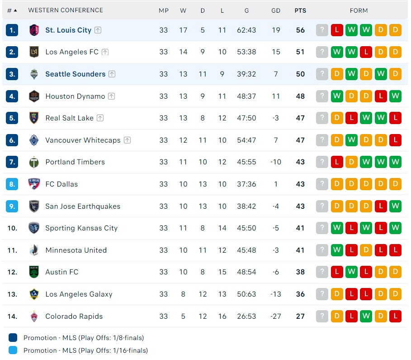
Task: Click the Colorado Rapids crest
Action: point(35,316)
